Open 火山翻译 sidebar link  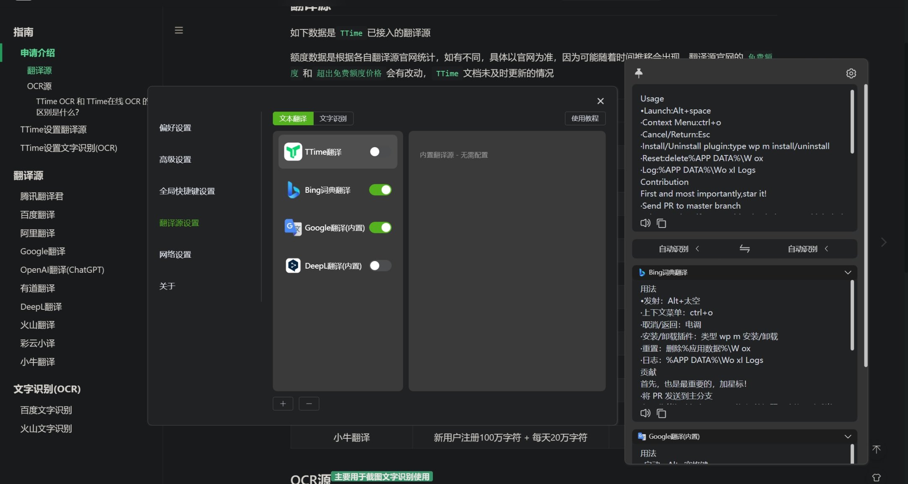[x=38, y=325]
